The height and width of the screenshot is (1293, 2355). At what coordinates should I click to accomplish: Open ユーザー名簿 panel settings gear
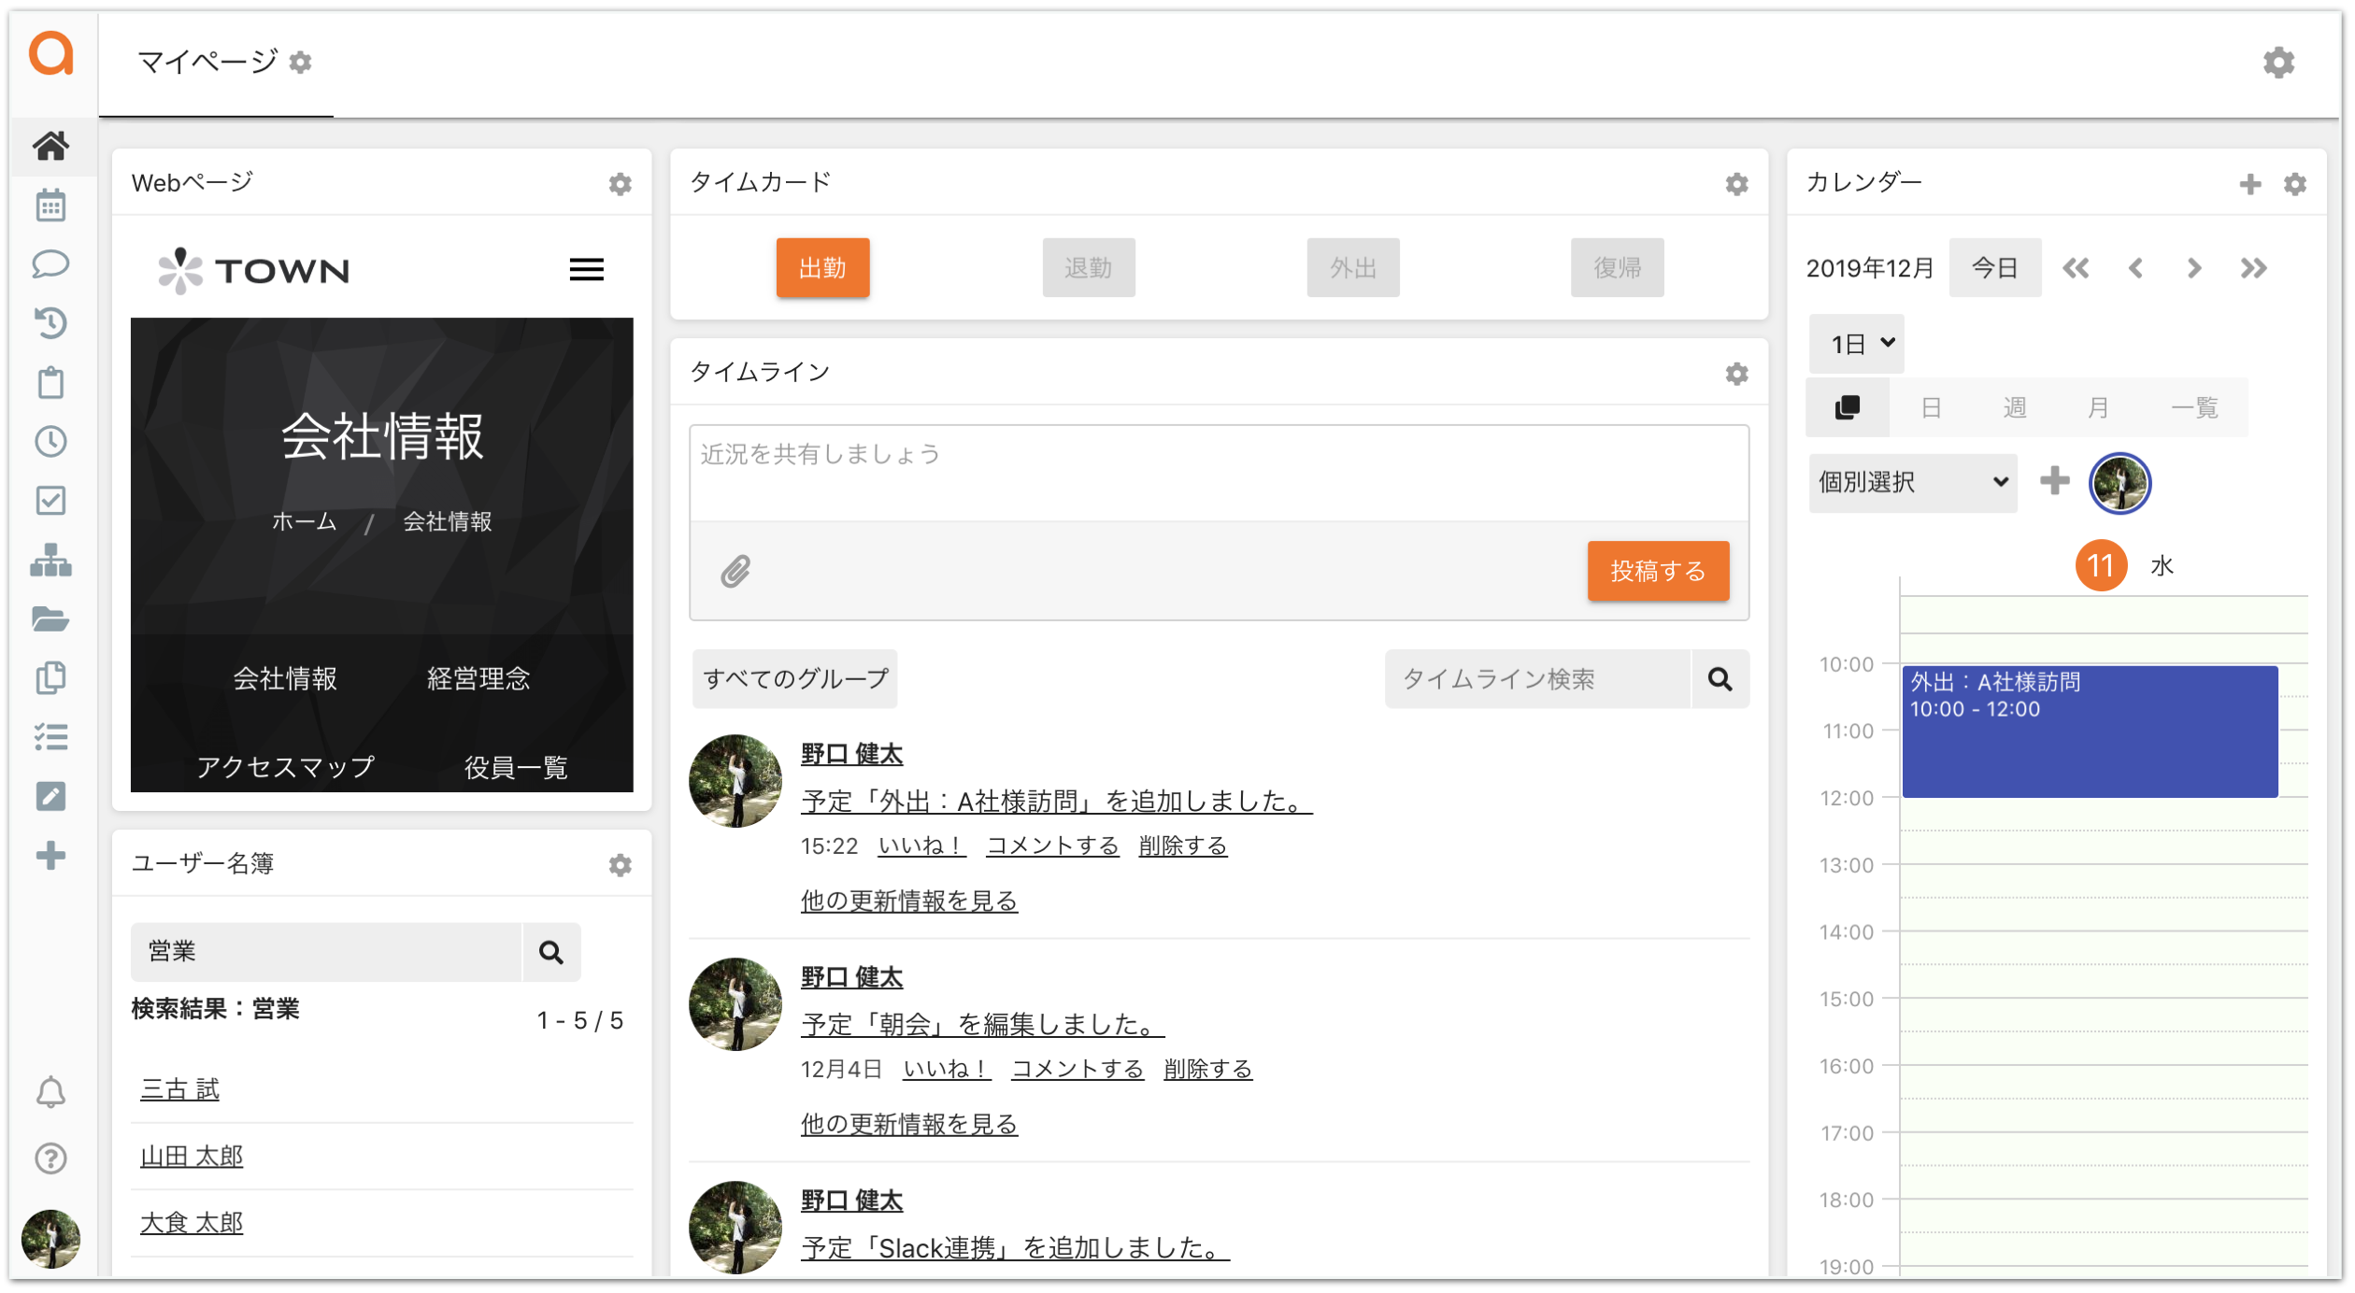(x=620, y=865)
